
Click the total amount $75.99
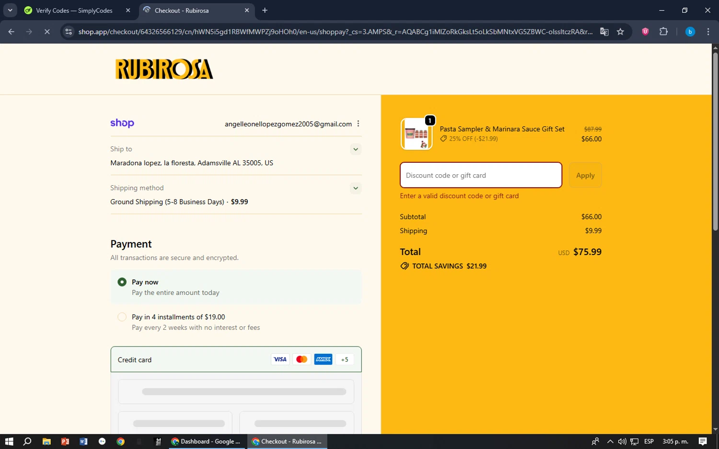tap(587, 252)
